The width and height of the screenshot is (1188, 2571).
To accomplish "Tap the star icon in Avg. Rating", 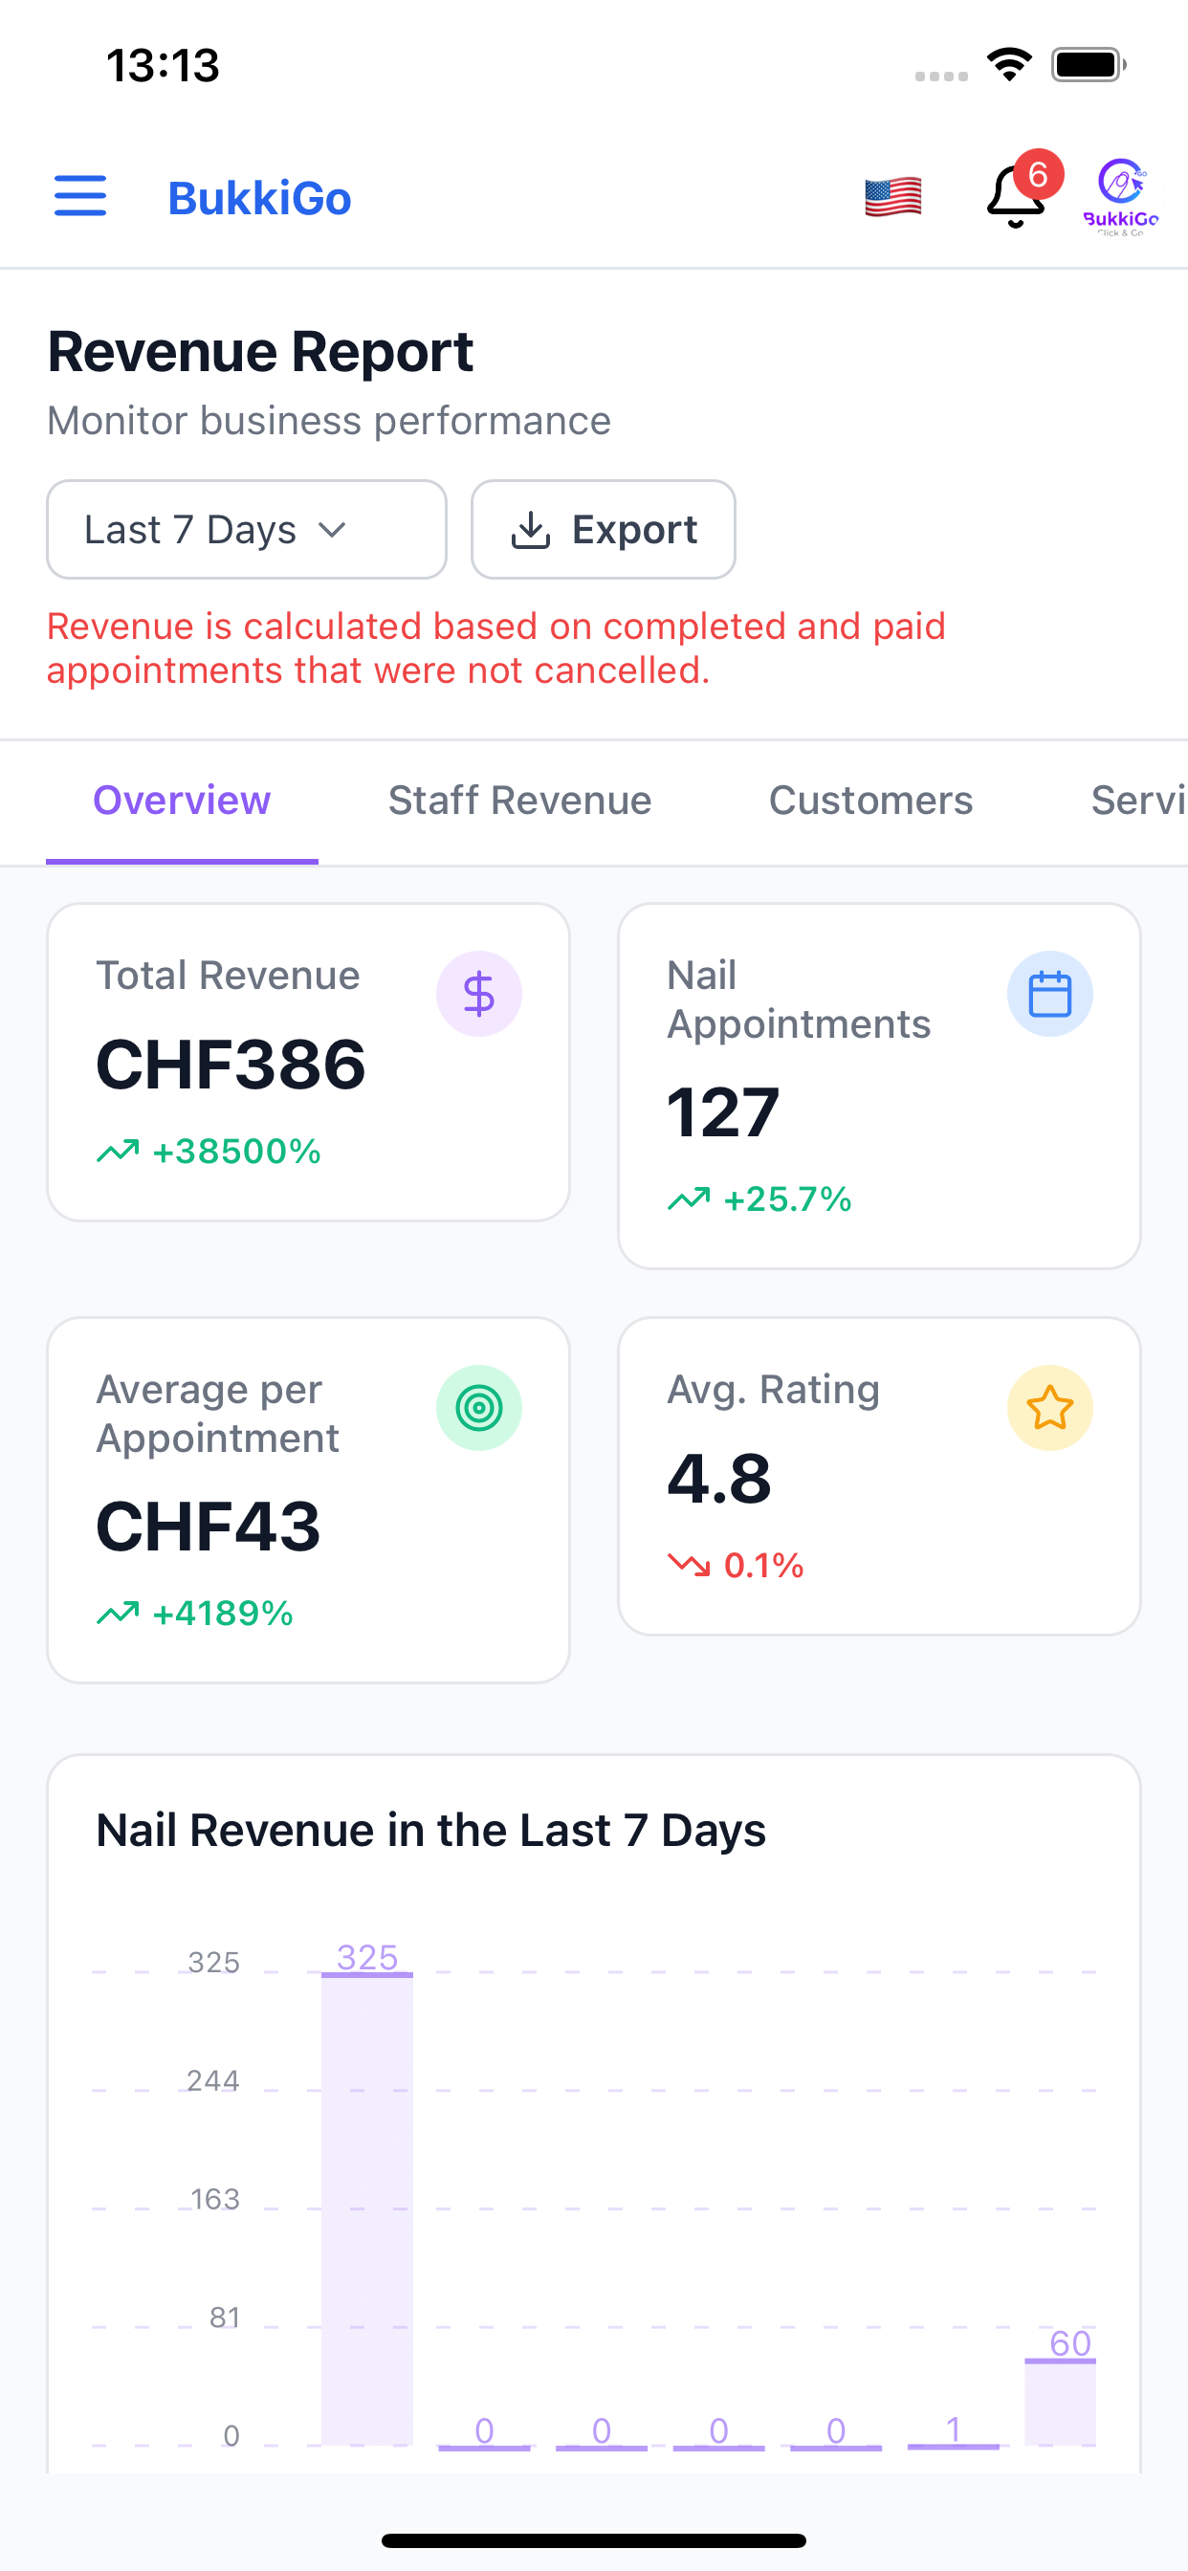I will (x=1050, y=1407).
